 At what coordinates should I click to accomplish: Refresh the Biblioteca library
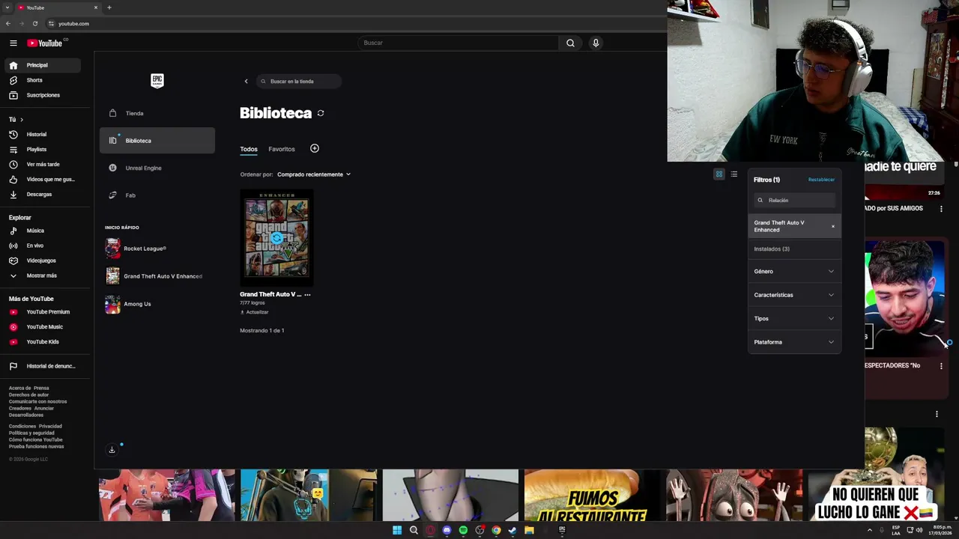321,113
